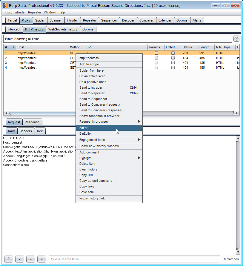
Task: Click the sort arrow in # column
Action: click(x=13, y=47)
